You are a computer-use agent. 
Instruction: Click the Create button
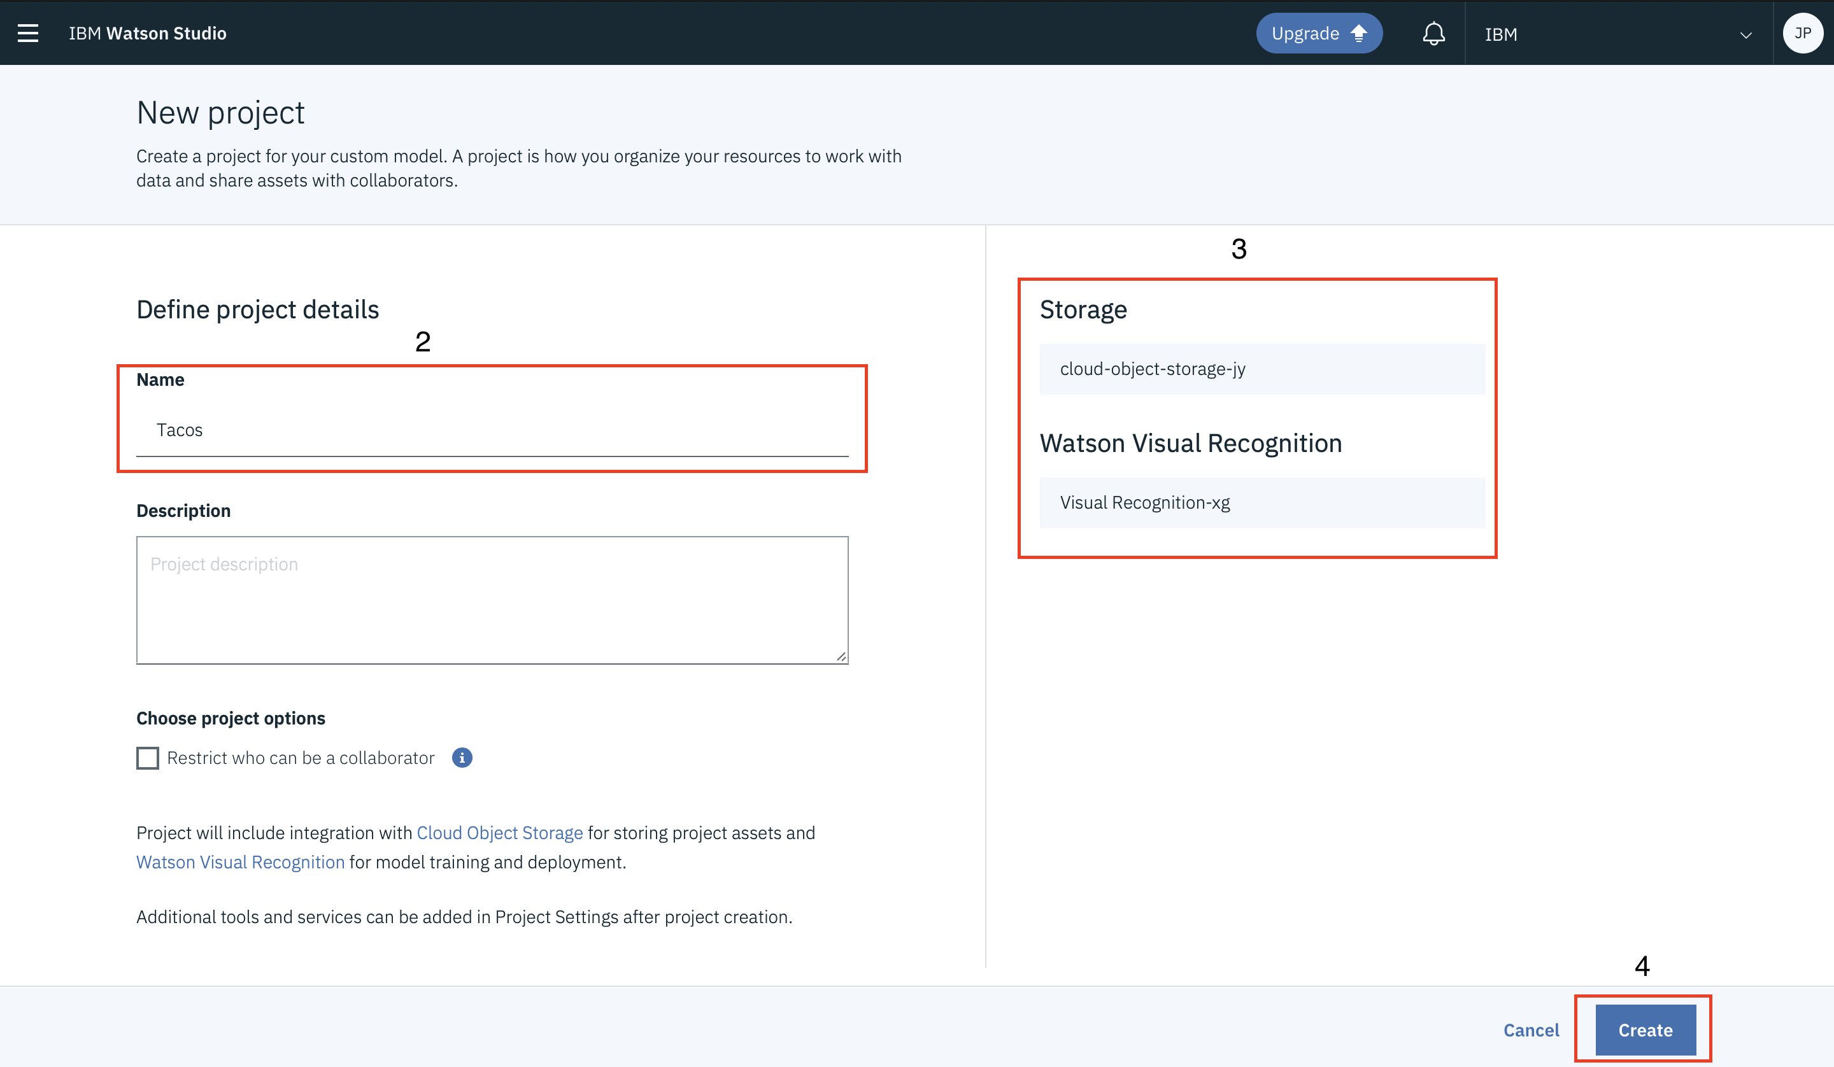pos(1645,1030)
